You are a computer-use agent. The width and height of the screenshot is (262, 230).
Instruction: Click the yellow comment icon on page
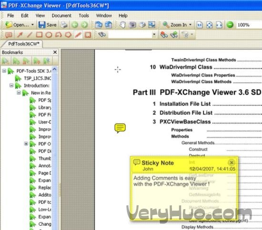point(120,128)
